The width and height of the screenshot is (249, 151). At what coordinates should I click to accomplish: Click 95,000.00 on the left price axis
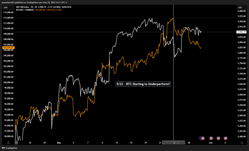[x=9, y=109]
